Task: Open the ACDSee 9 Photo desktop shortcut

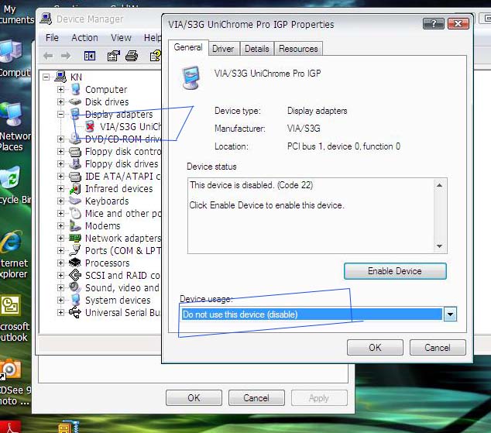Action: click(x=10, y=369)
